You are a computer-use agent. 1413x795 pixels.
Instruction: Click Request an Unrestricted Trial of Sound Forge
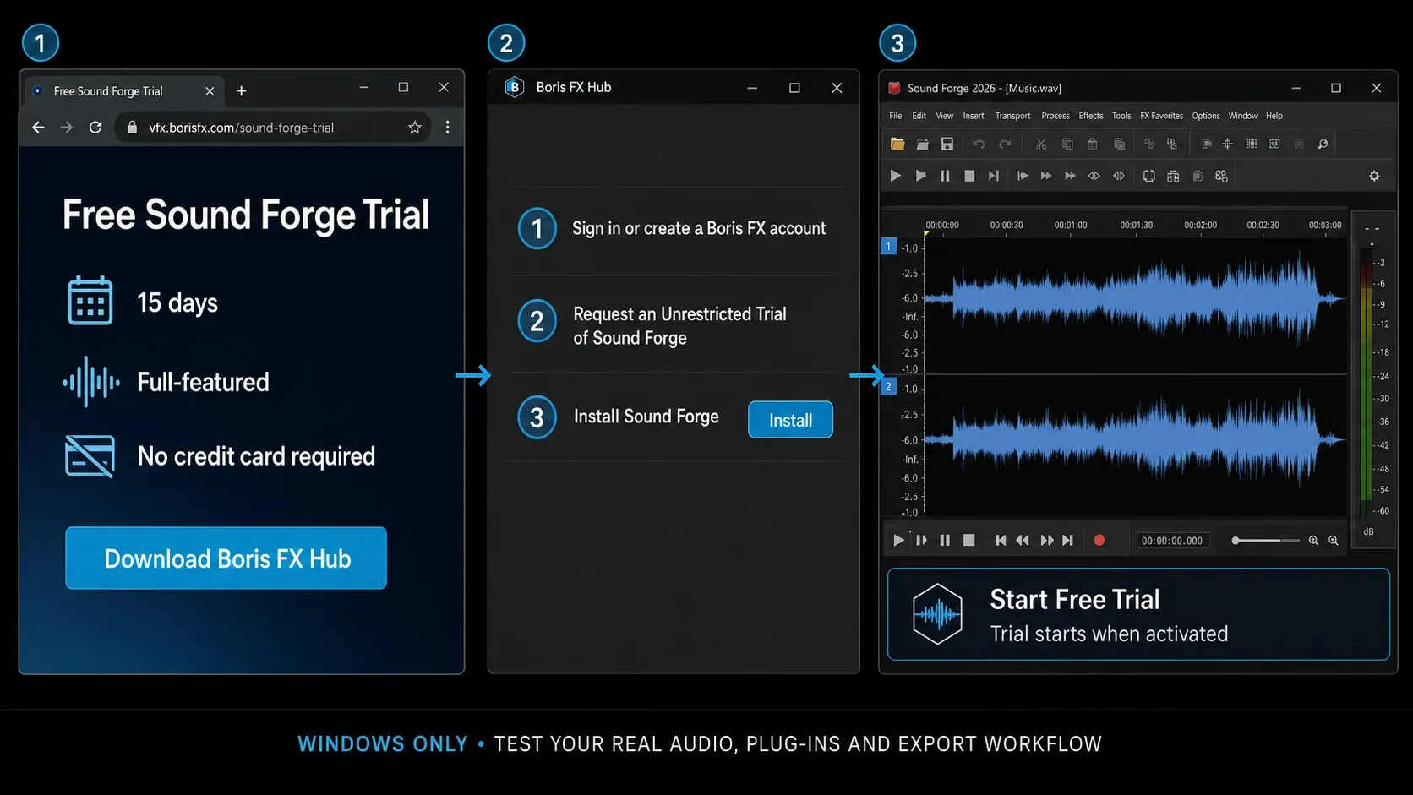[679, 325]
